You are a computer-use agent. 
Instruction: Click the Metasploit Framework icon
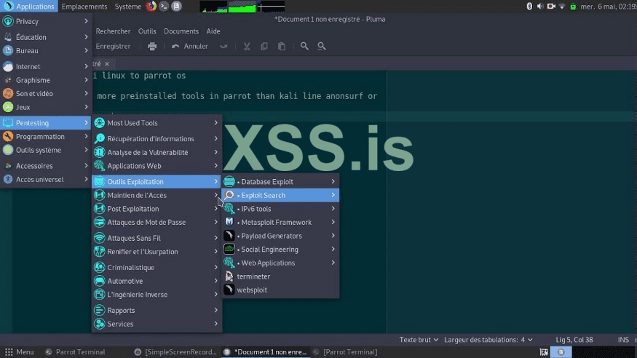229,222
